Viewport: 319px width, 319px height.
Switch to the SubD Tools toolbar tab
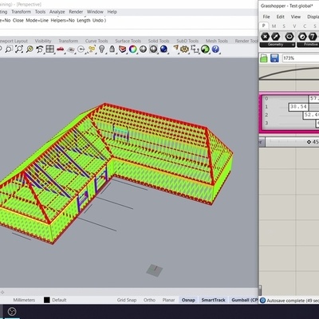pos(187,41)
